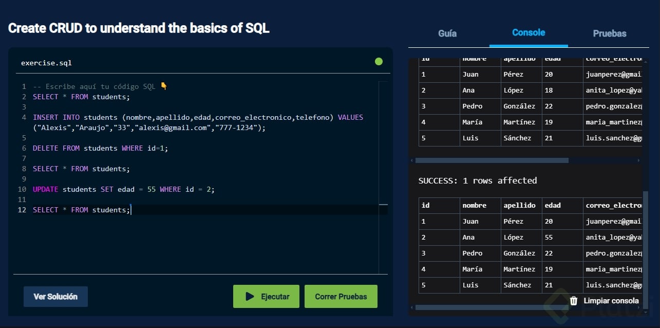Click the trash icon to clear console
This screenshot has width=660, height=328.
click(574, 301)
